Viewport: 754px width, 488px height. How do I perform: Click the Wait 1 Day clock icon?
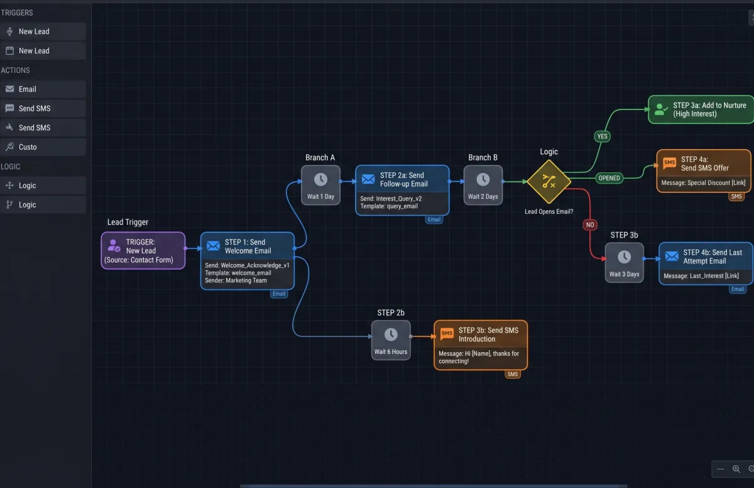point(320,179)
